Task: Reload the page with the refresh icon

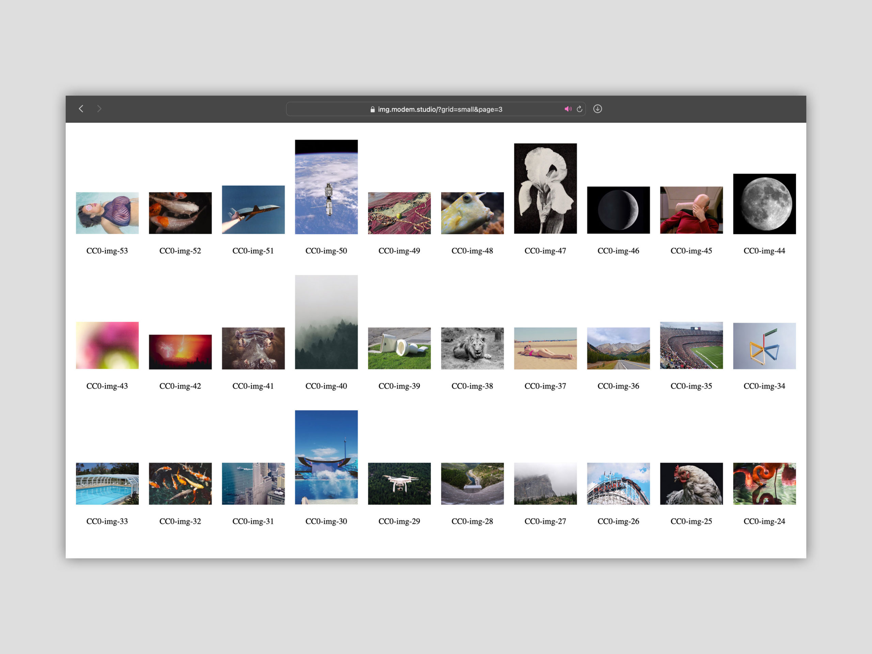Action: [579, 109]
